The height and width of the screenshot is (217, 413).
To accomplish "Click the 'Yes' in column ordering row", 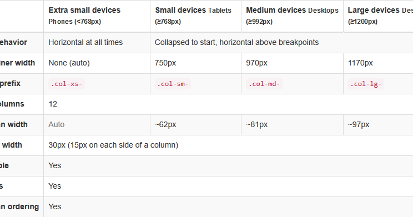I will click(x=55, y=206).
